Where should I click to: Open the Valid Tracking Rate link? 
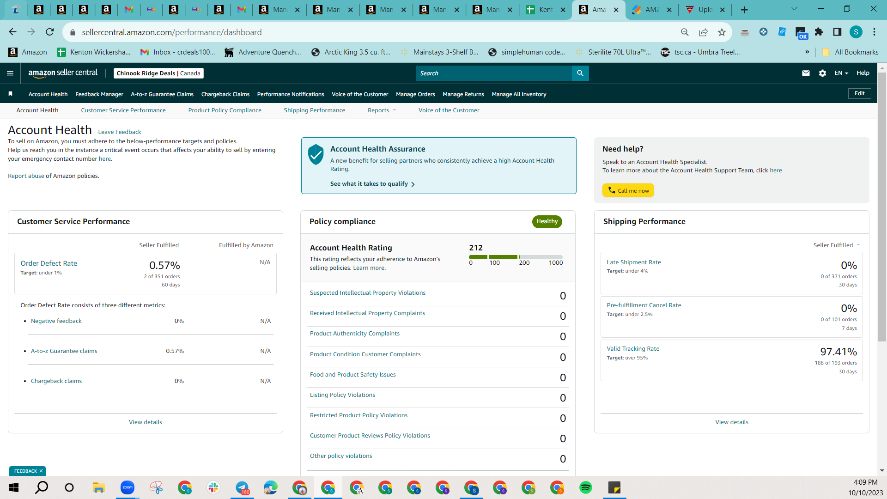click(x=632, y=349)
